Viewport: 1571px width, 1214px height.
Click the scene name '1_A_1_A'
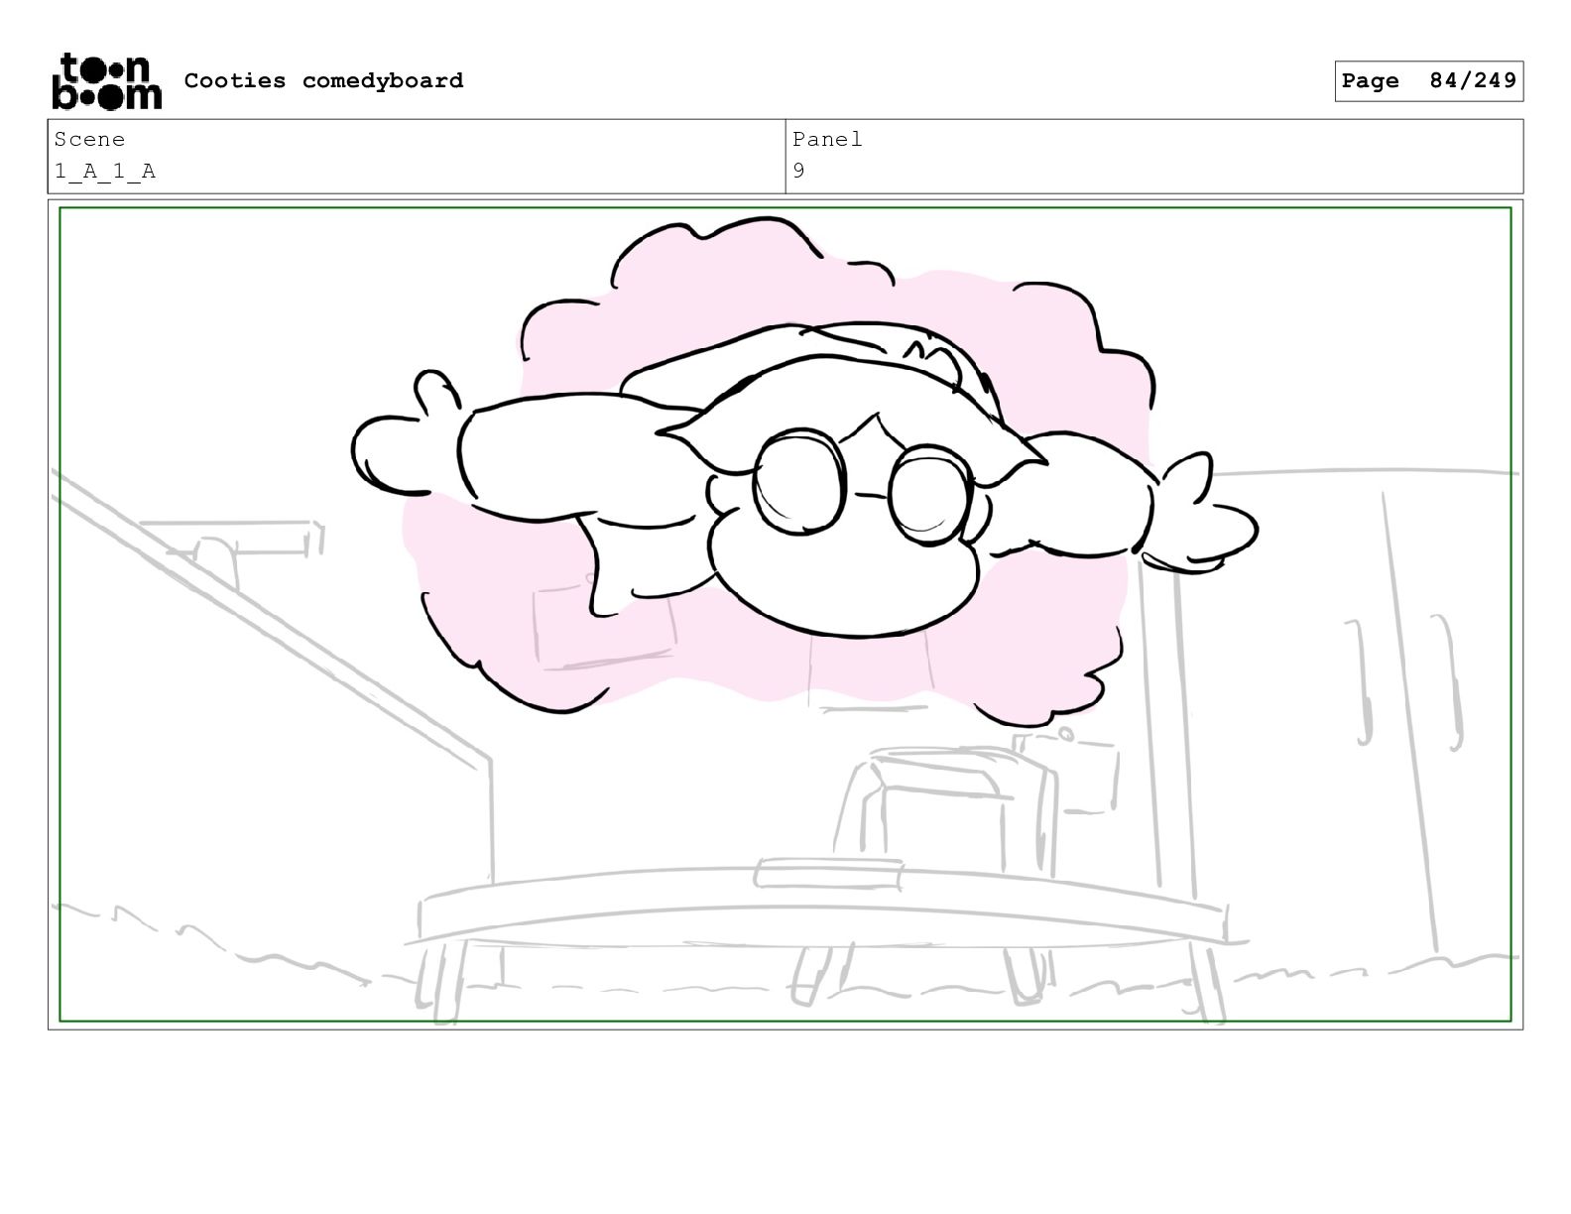105,171
